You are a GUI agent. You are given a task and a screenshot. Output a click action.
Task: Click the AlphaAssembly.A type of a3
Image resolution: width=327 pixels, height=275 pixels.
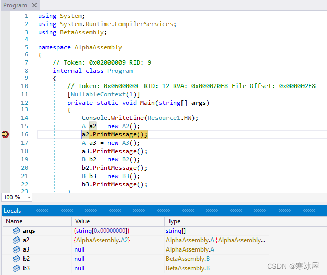pyautogui.click(x=190, y=249)
